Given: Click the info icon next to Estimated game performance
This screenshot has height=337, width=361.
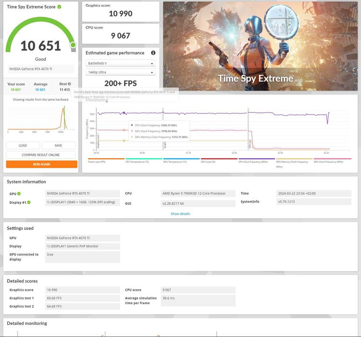Looking at the screenshot, I should point(153,53).
